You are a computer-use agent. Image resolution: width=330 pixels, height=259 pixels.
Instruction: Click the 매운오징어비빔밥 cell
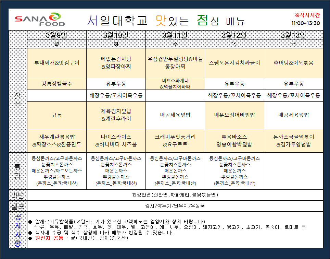point(234,115)
